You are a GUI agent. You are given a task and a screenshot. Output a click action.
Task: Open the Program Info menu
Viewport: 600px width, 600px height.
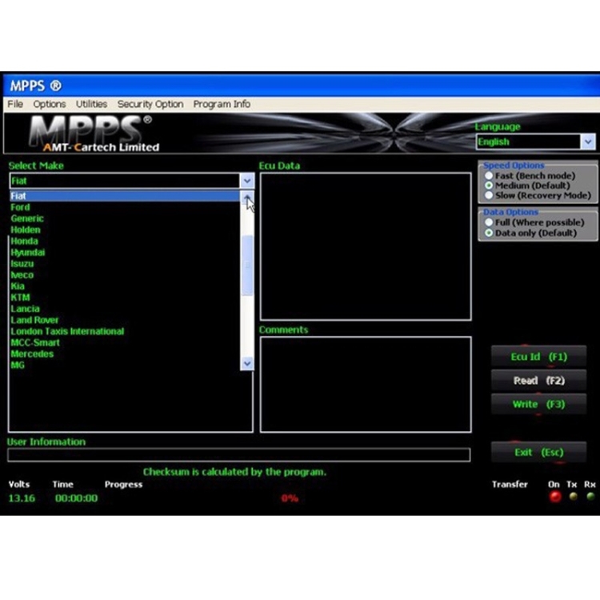(x=222, y=104)
